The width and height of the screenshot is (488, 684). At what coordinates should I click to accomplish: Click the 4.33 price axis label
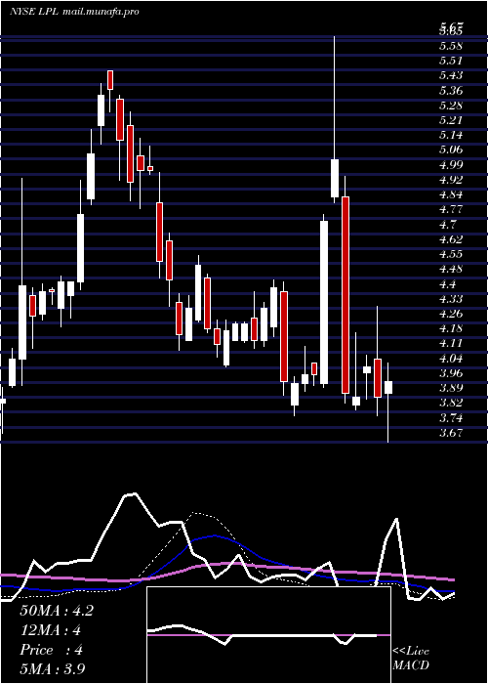(x=451, y=299)
